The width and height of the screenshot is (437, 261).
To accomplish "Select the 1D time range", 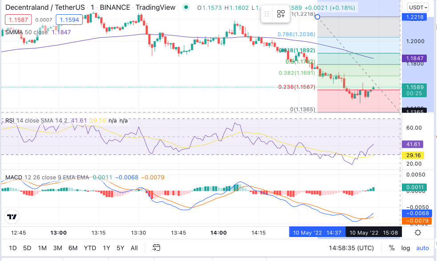I will point(12,248).
